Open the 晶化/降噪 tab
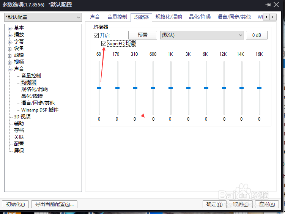 [x=200, y=17]
